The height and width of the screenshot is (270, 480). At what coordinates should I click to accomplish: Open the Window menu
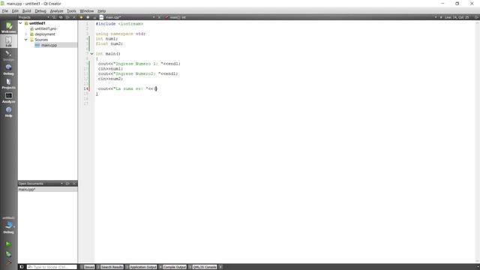point(87,10)
